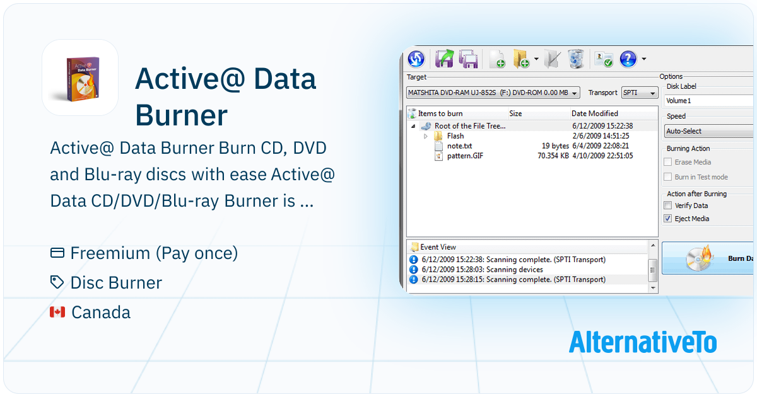Select the Flash folder row
This screenshot has height=397, width=757.
(532, 136)
